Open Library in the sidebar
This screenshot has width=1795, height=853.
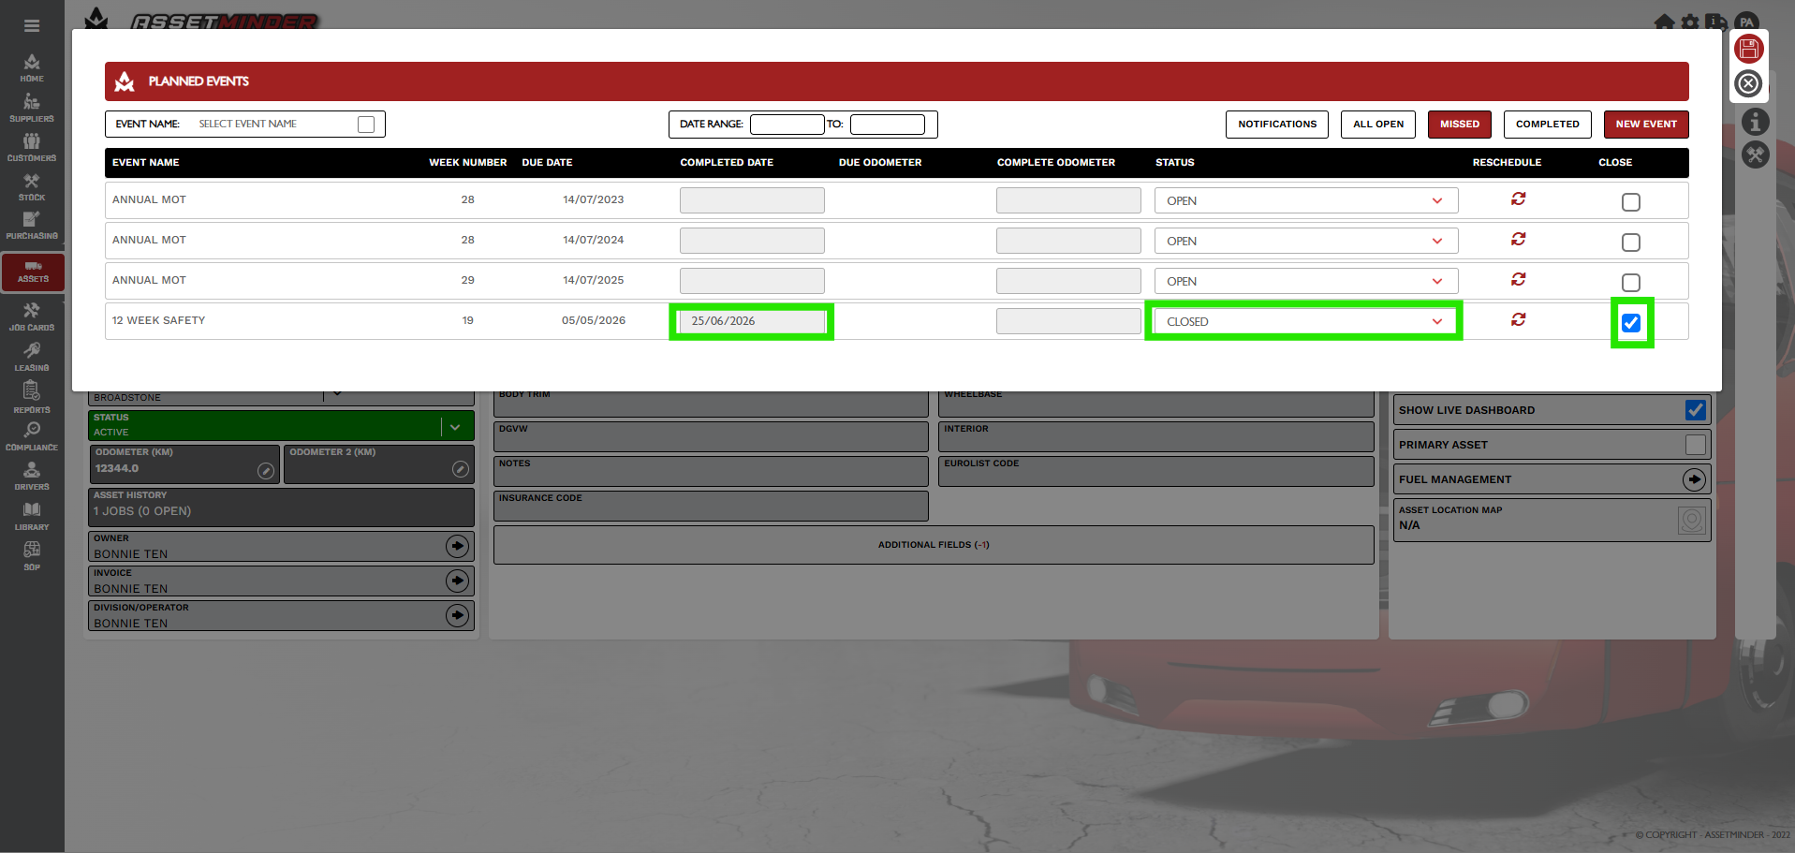(32, 517)
